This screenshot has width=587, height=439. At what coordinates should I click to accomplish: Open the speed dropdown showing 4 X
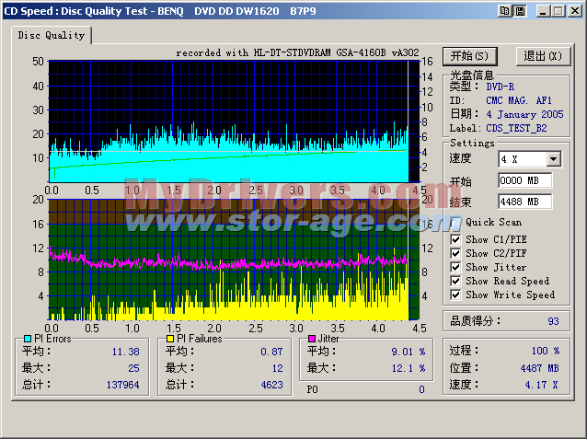[x=553, y=159]
